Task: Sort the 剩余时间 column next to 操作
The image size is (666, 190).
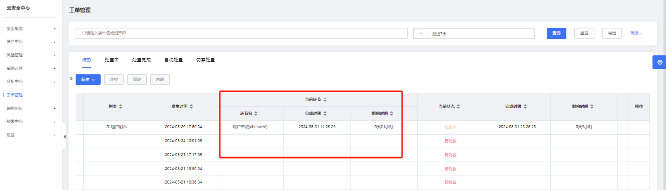Action: click(x=592, y=107)
